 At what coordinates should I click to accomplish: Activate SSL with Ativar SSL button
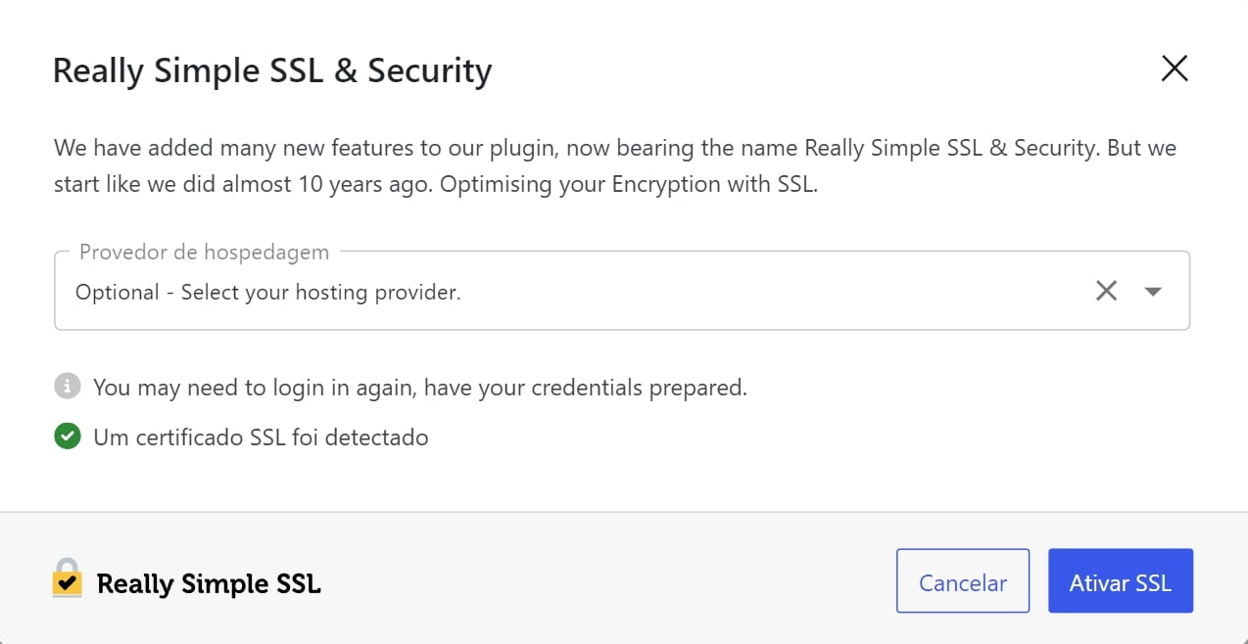coord(1120,581)
